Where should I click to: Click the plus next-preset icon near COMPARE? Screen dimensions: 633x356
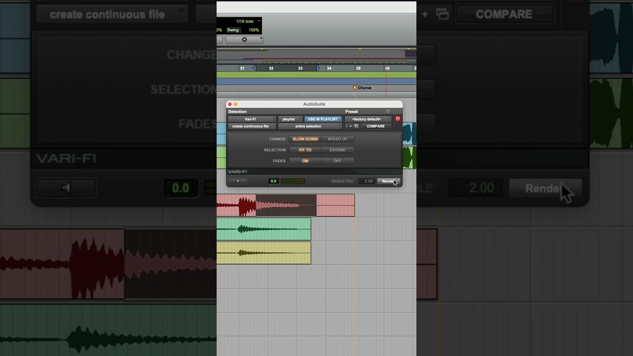[x=351, y=126]
